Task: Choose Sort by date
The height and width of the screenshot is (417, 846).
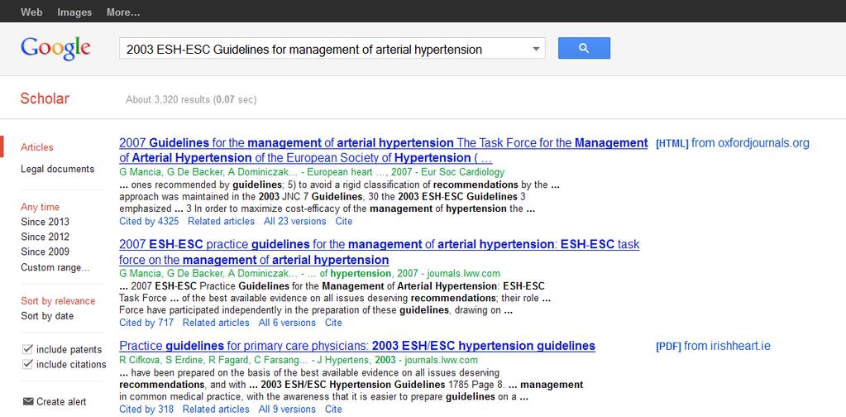Action: pos(47,316)
